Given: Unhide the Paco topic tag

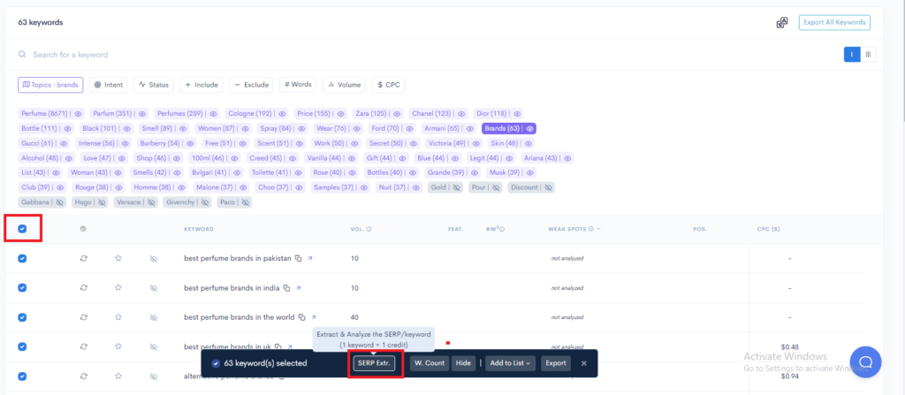Looking at the screenshot, I should [246, 202].
